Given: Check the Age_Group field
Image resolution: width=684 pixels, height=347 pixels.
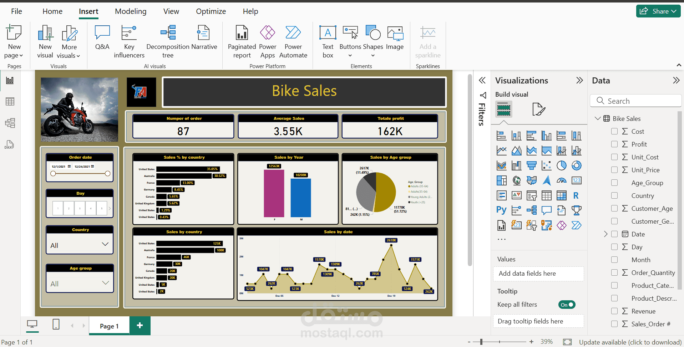Looking at the screenshot, I should [x=614, y=183].
